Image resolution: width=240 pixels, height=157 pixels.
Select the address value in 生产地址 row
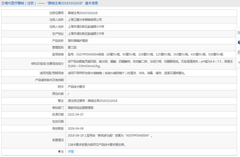tap(86, 34)
